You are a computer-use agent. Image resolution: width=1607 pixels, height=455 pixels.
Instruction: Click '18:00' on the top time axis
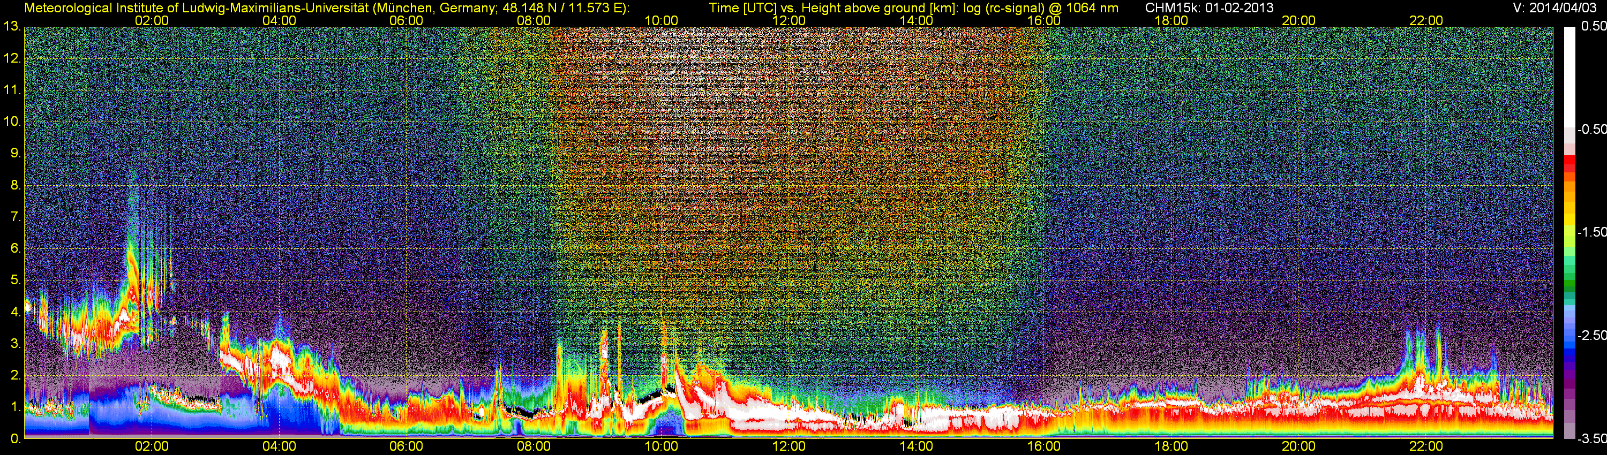click(x=1171, y=20)
